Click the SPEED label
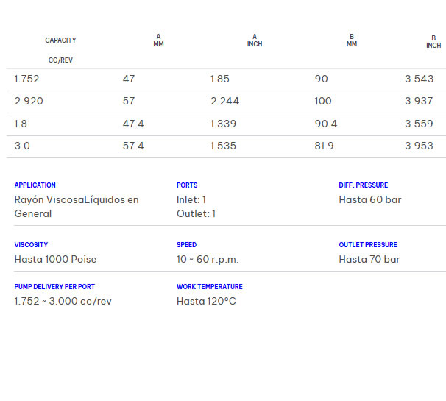 click(186, 245)
